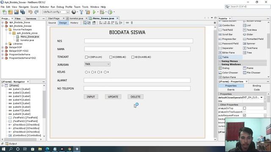The width and height of the screenshot is (271, 152).
Task: Click the NIS text field
Action: coord(138,41)
